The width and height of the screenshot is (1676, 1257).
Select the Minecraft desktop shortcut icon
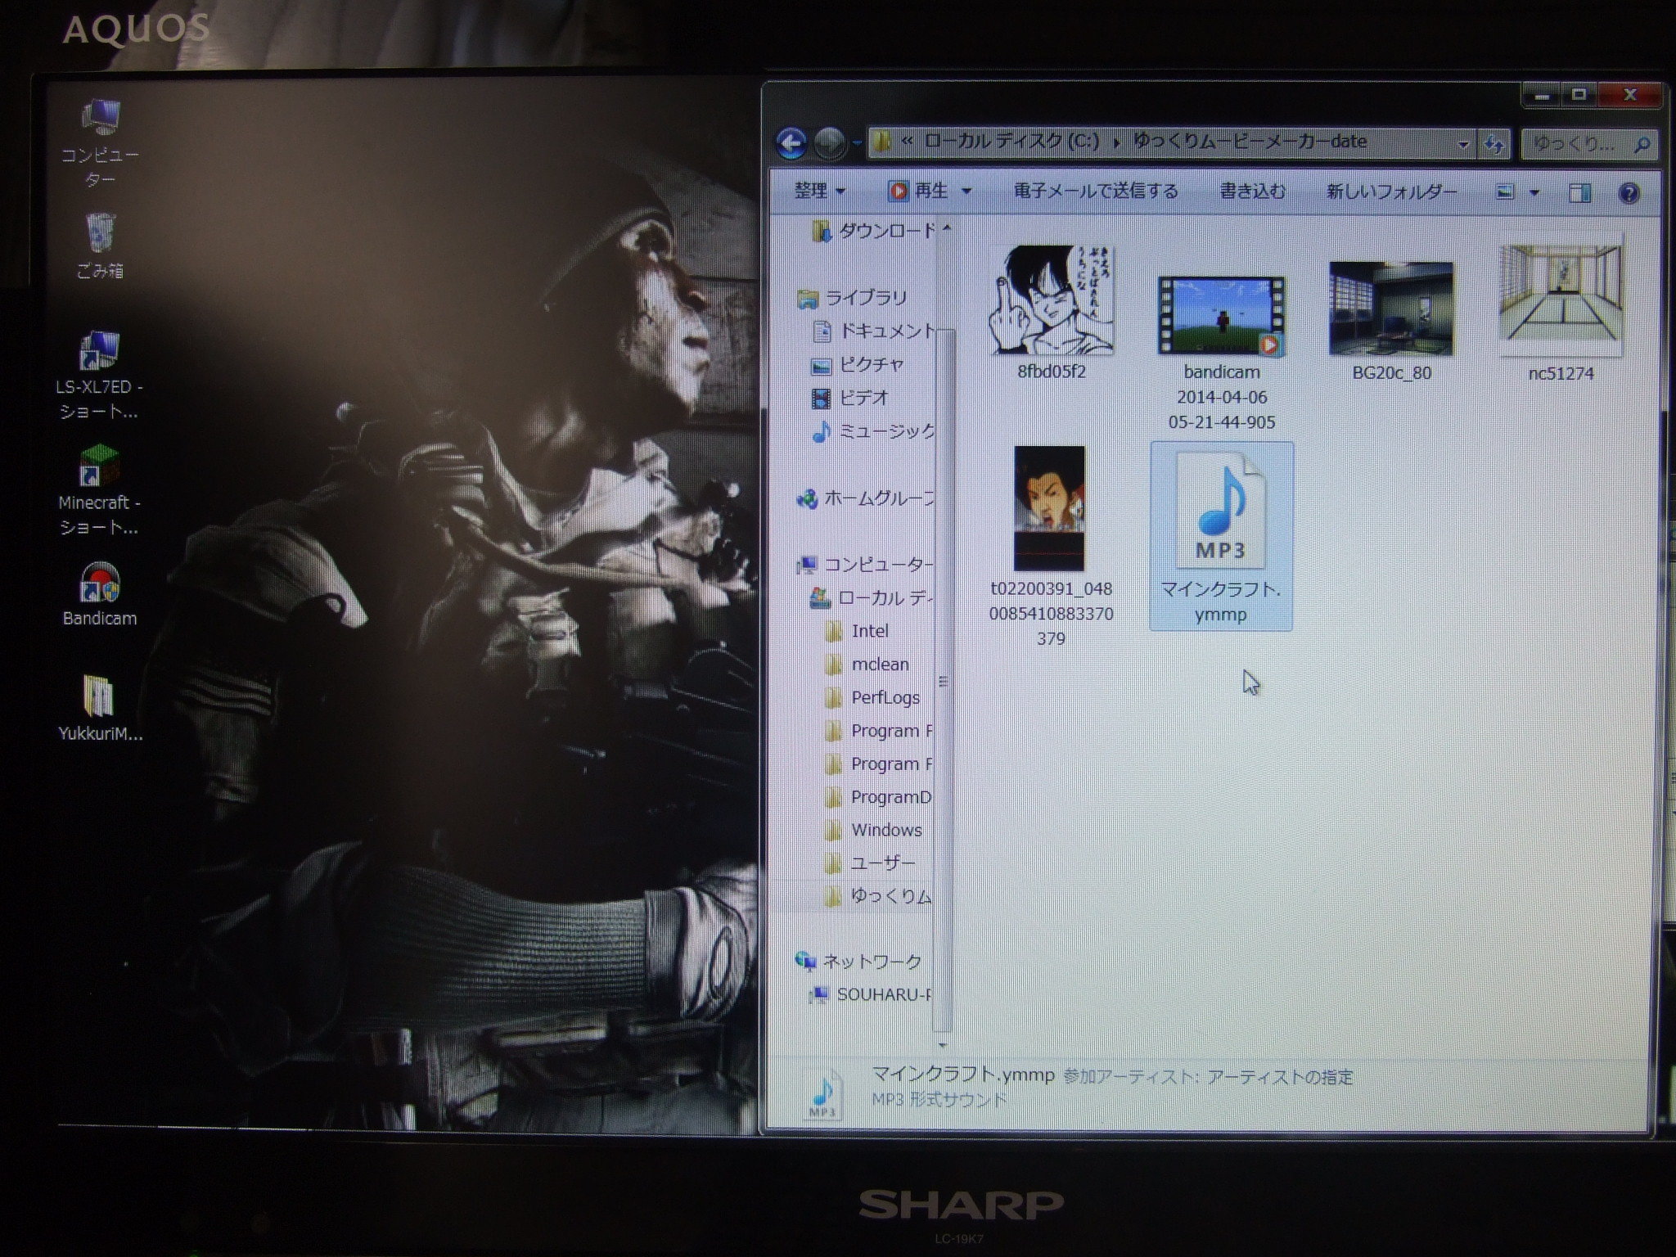coord(100,467)
